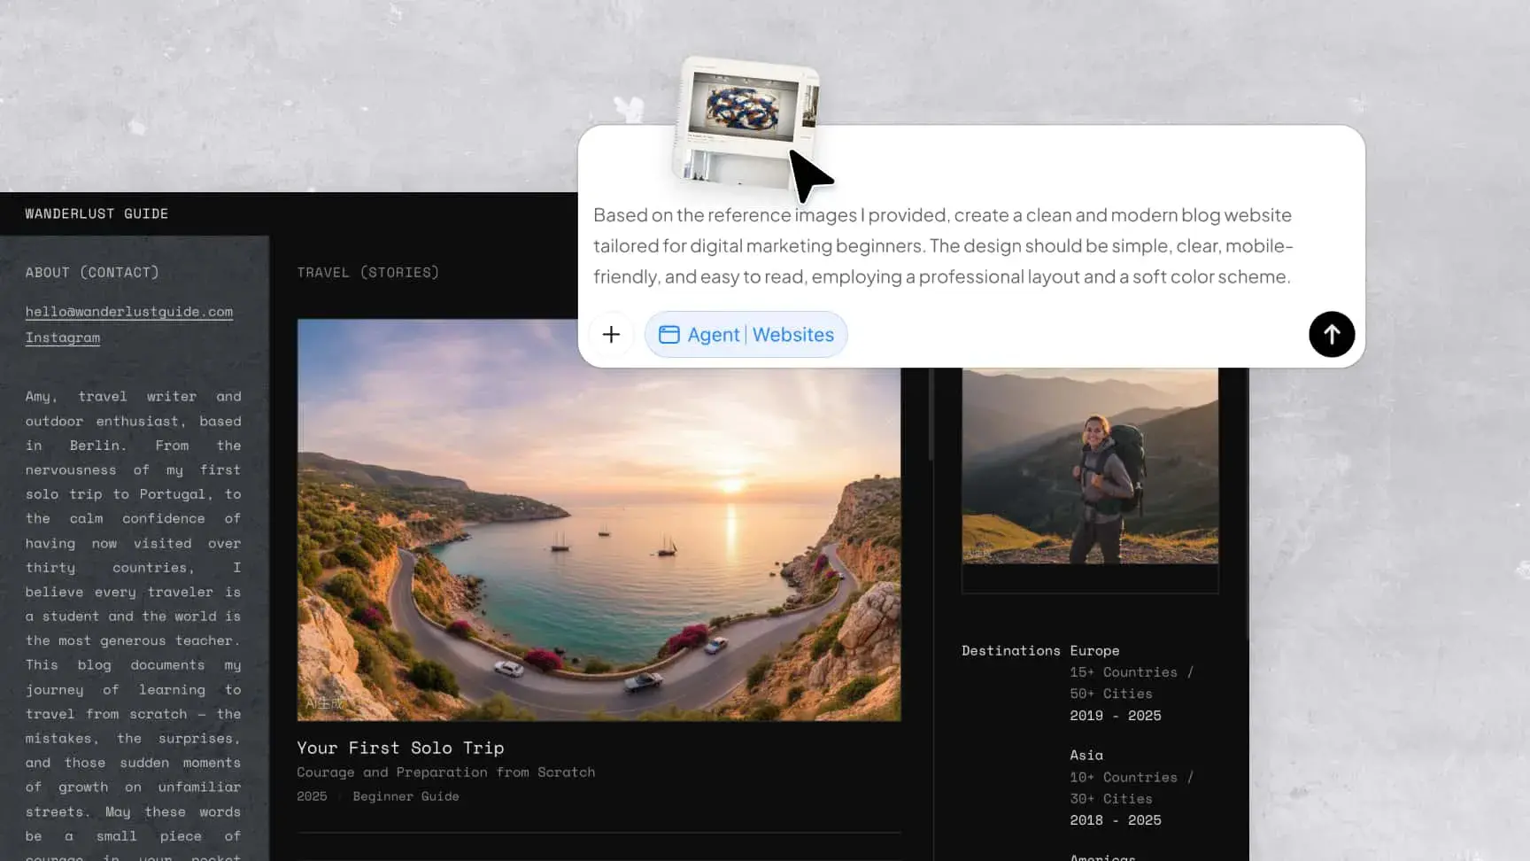Click into the prompt text area
1530x861 pixels.
944,246
